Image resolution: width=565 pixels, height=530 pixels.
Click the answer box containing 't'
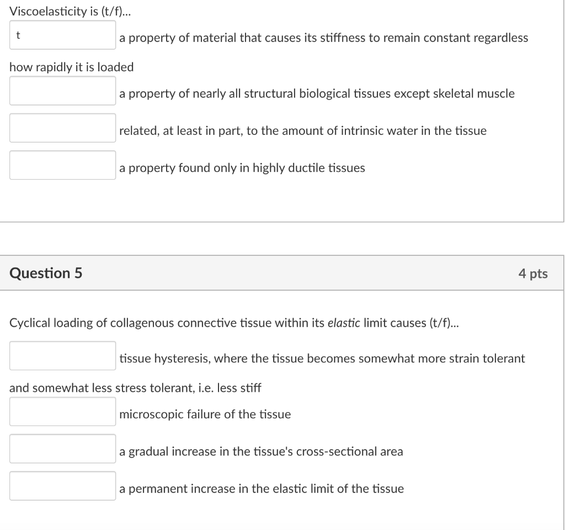62,35
